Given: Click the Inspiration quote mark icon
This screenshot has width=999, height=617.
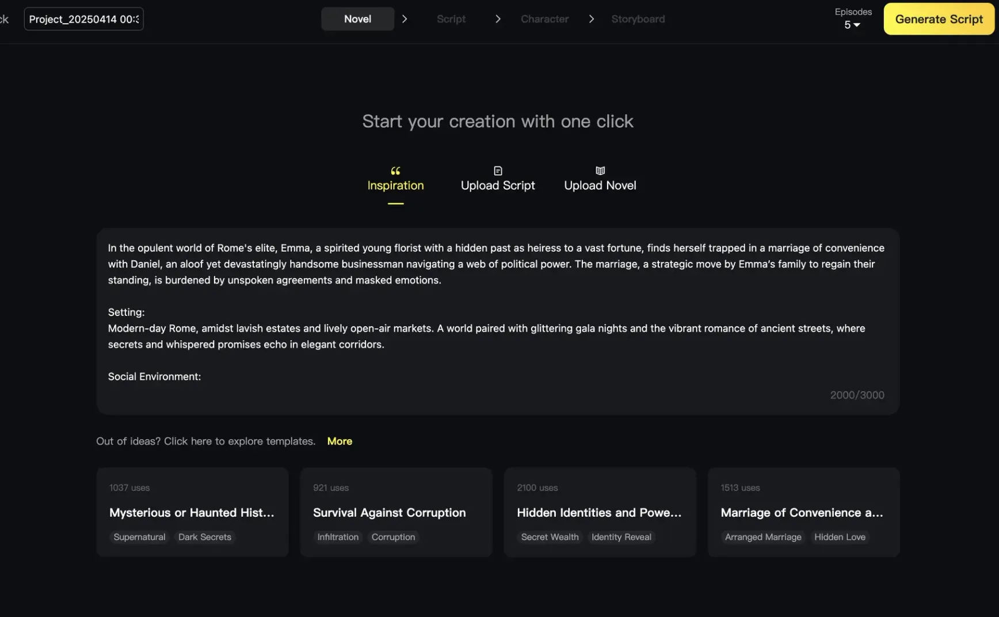Looking at the screenshot, I should click(395, 171).
